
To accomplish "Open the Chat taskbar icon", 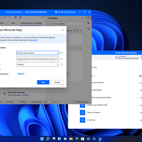I will pyautogui.click(x=65, y=139).
